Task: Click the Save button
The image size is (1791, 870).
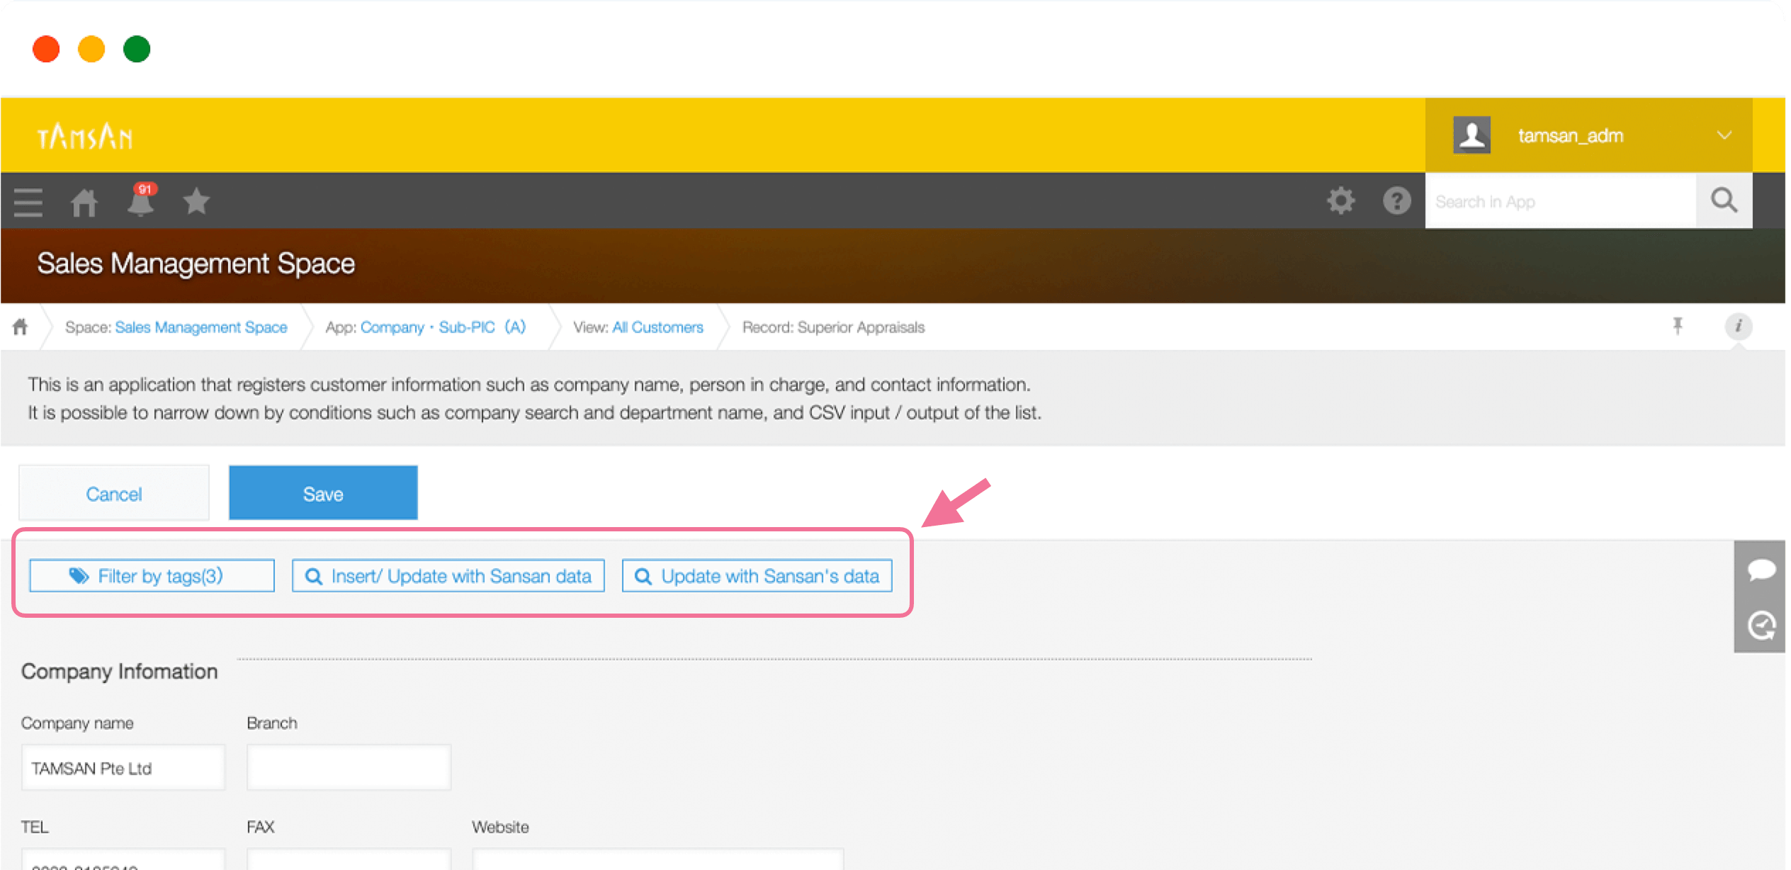Action: (x=323, y=493)
